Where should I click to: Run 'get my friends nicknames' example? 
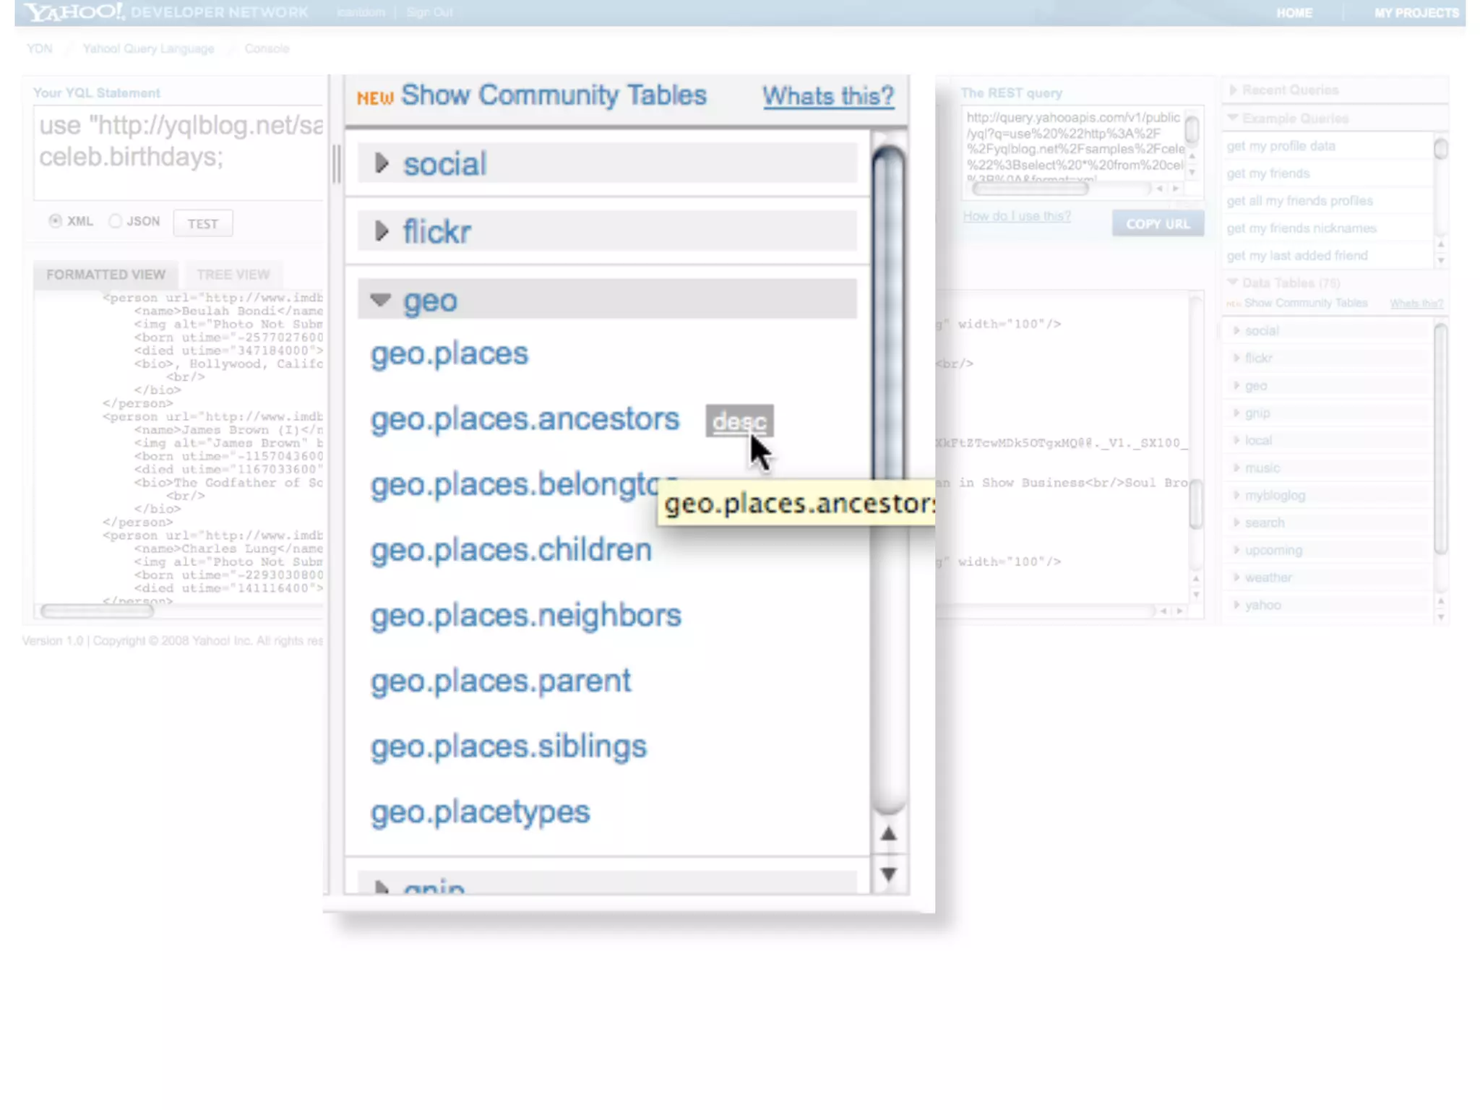pyautogui.click(x=1302, y=228)
